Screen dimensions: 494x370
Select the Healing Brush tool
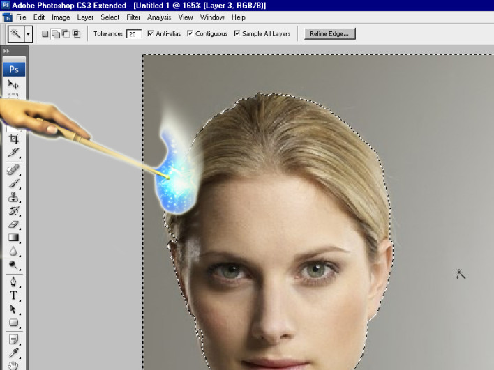pos(13,169)
